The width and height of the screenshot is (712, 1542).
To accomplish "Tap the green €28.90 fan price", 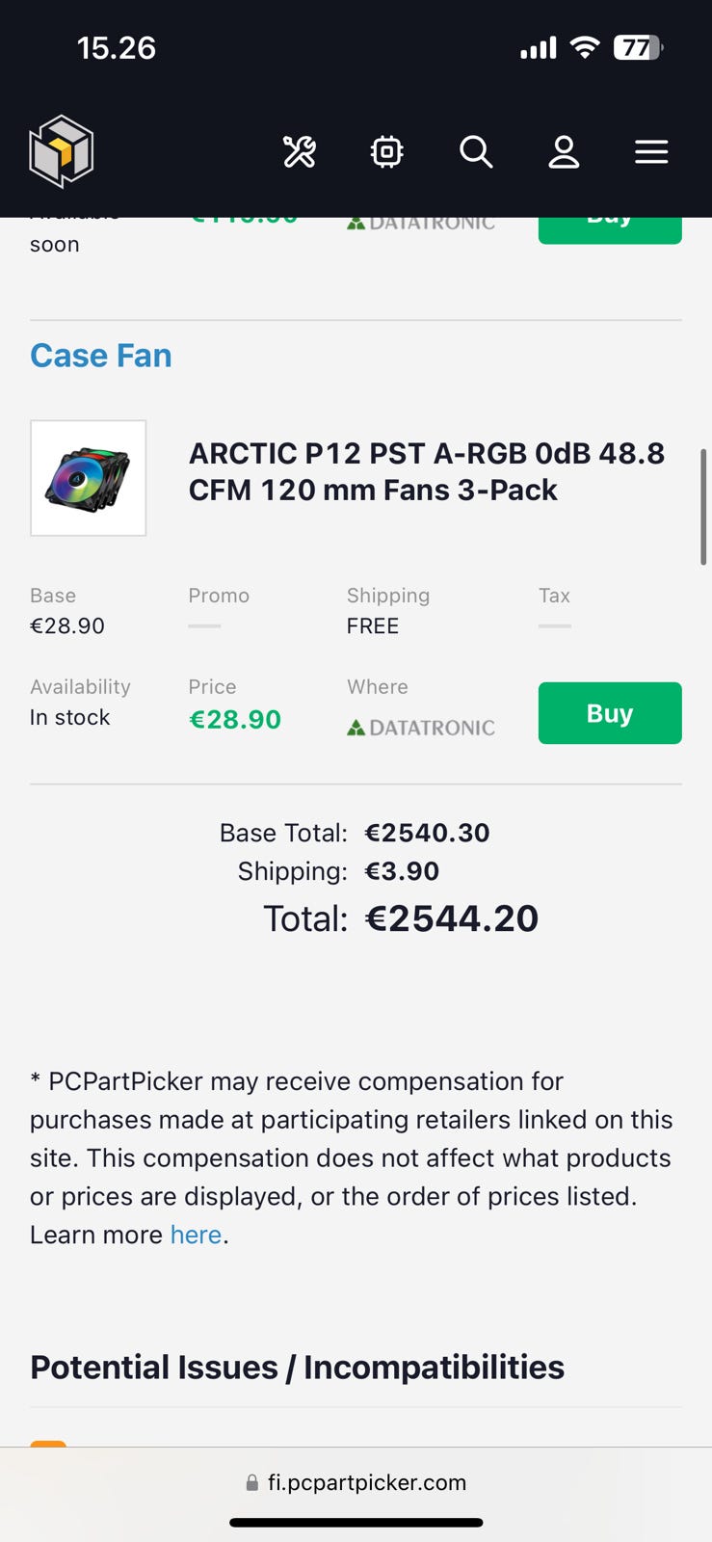I will [x=235, y=720].
